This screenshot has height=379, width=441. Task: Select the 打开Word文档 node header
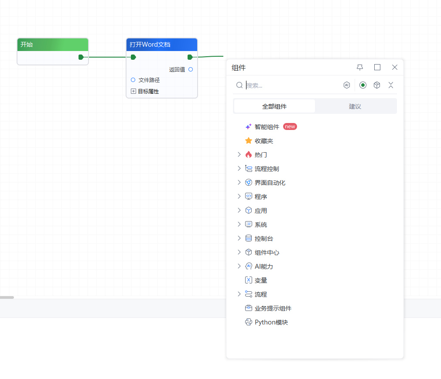161,44
